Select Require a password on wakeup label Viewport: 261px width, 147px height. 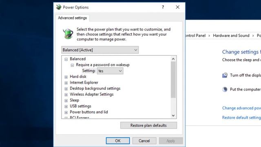(103, 65)
